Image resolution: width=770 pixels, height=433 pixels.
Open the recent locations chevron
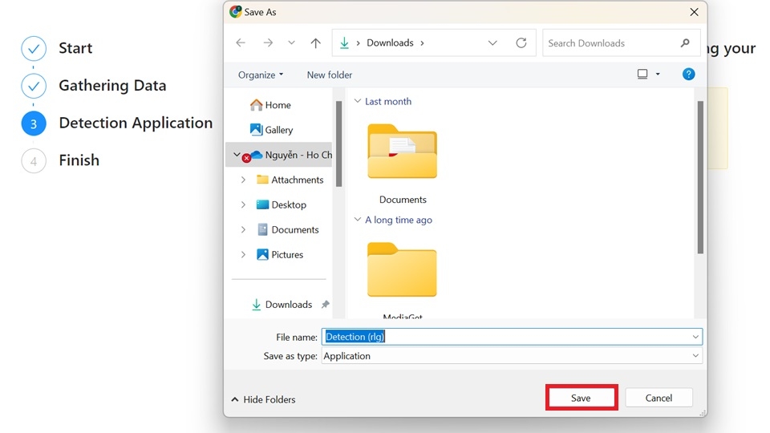coord(292,42)
